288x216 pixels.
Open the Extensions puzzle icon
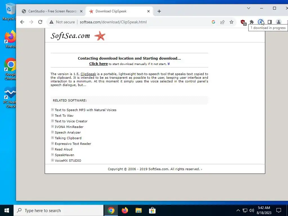pyautogui.click(x=252, y=22)
